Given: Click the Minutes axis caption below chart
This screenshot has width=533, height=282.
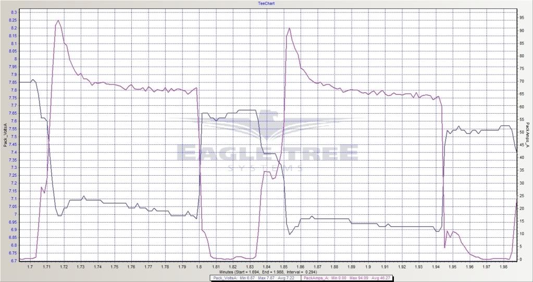Looking at the screenshot, I should [266, 272].
